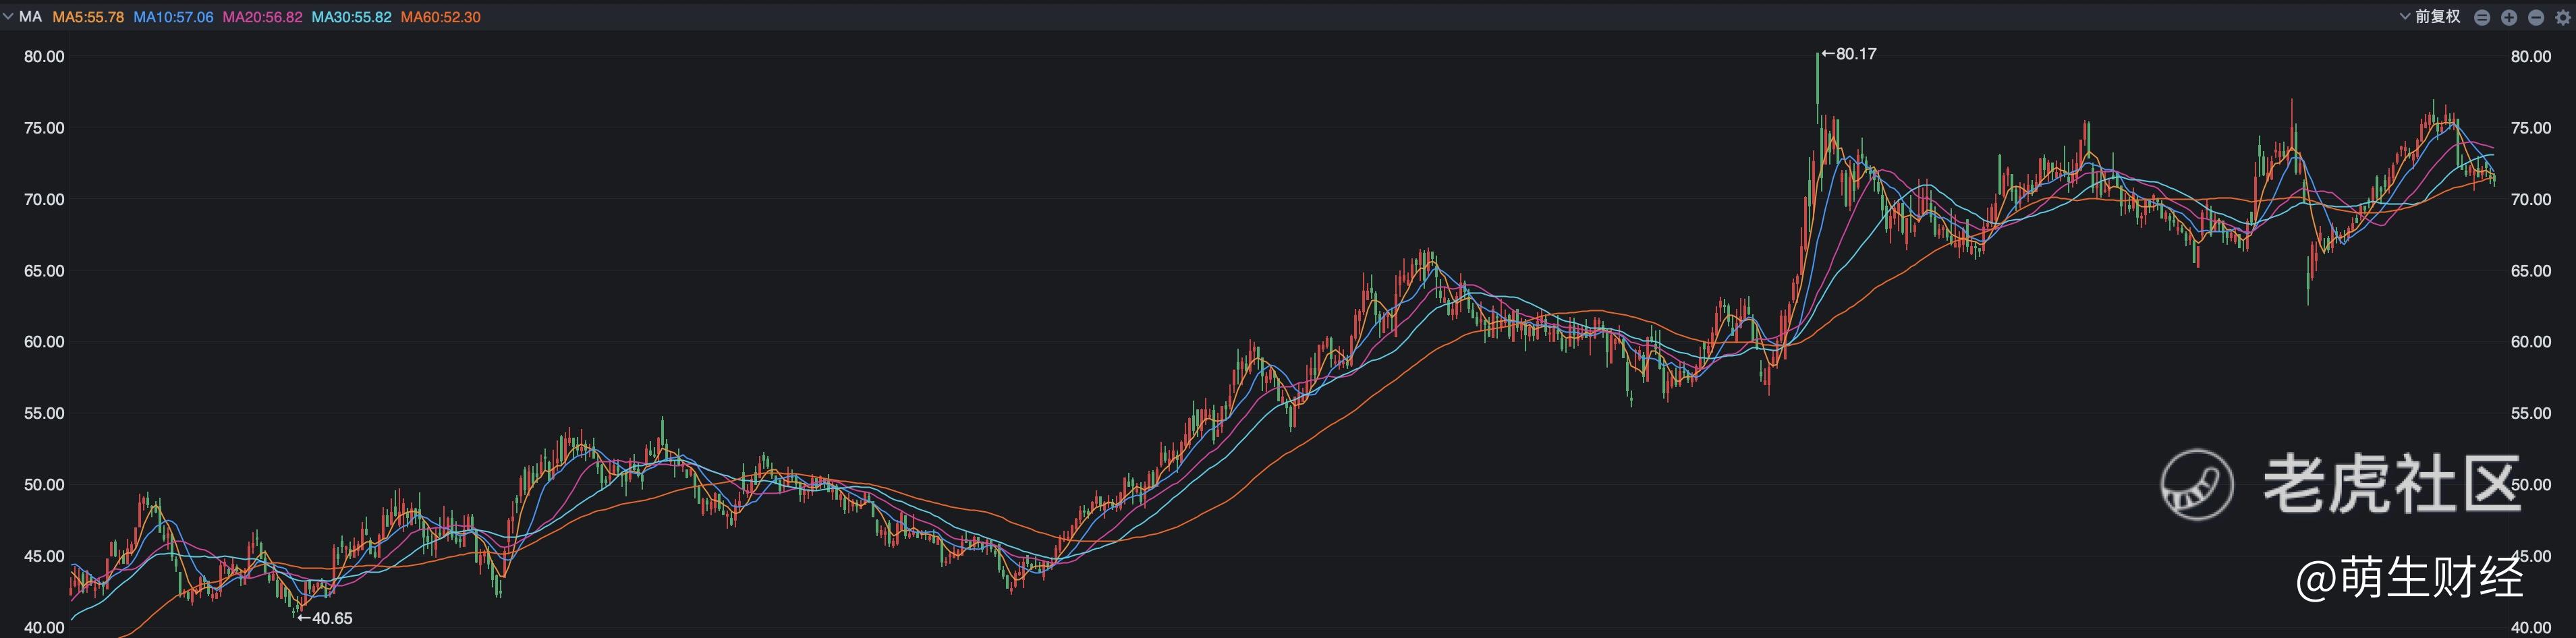This screenshot has height=638, width=2576.
Task: Click the 40.65 low price marker
Action: point(325,618)
